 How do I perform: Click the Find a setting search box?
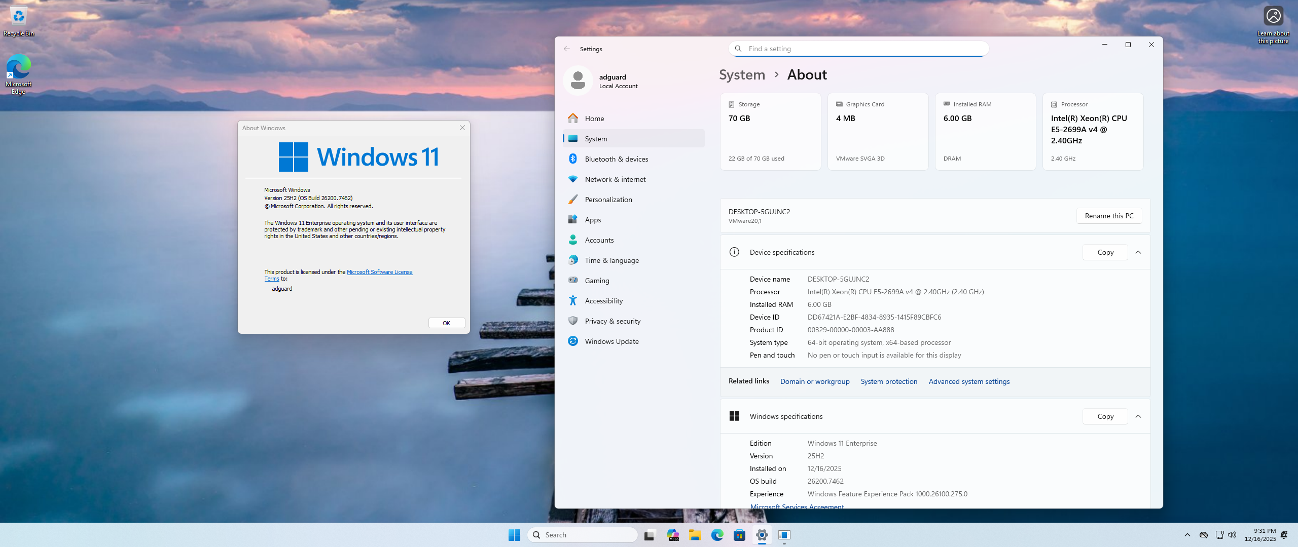click(x=859, y=49)
